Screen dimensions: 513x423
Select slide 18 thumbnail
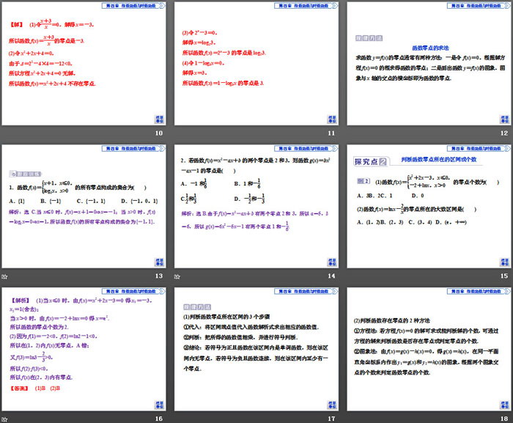tap(427, 349)
